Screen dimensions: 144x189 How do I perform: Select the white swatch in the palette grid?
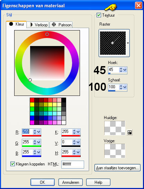click(x=64, y=123)
